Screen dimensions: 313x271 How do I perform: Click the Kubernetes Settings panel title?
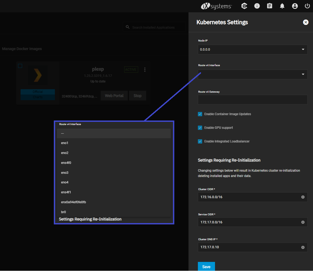pos(222,22)
